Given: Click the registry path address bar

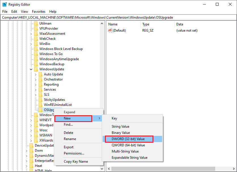Looking at the screenshot, I should pos(118,18).
